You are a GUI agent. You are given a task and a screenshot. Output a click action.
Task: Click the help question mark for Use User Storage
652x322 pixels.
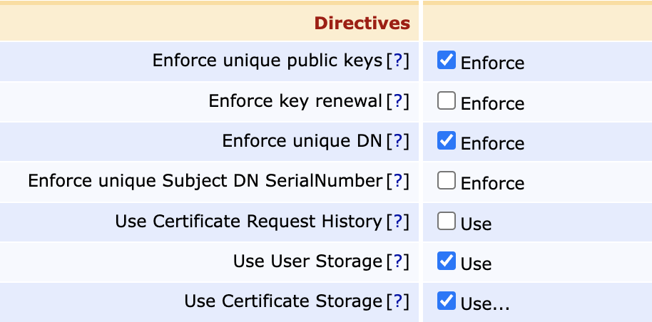pos(398,261)
